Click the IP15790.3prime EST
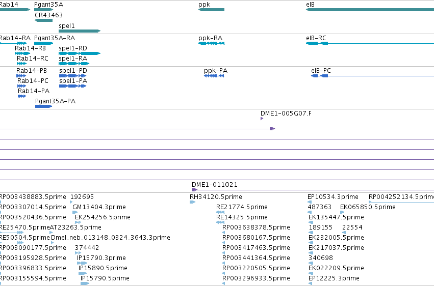 click(x=82, y=263)
